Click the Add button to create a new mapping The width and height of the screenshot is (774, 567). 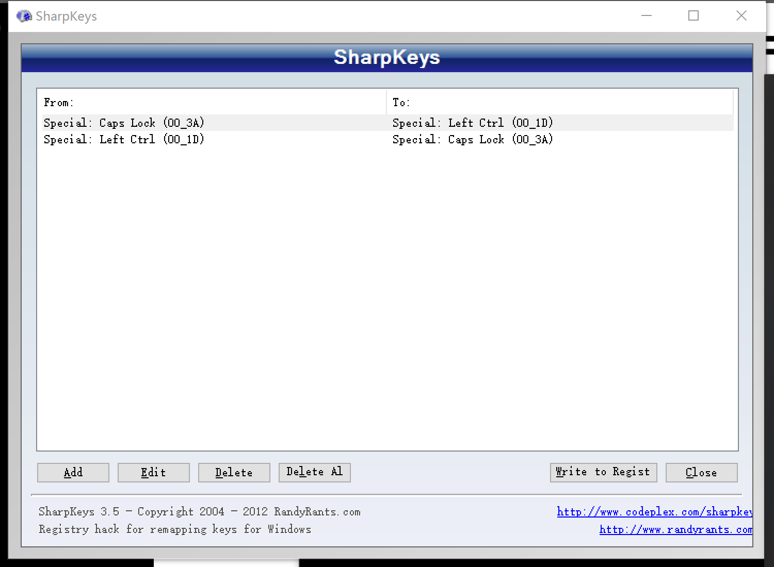(x=73, y=472)
